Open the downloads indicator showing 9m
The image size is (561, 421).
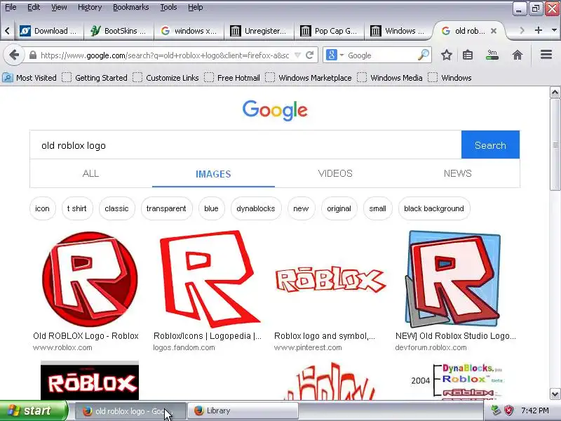[x=492, y=55]
